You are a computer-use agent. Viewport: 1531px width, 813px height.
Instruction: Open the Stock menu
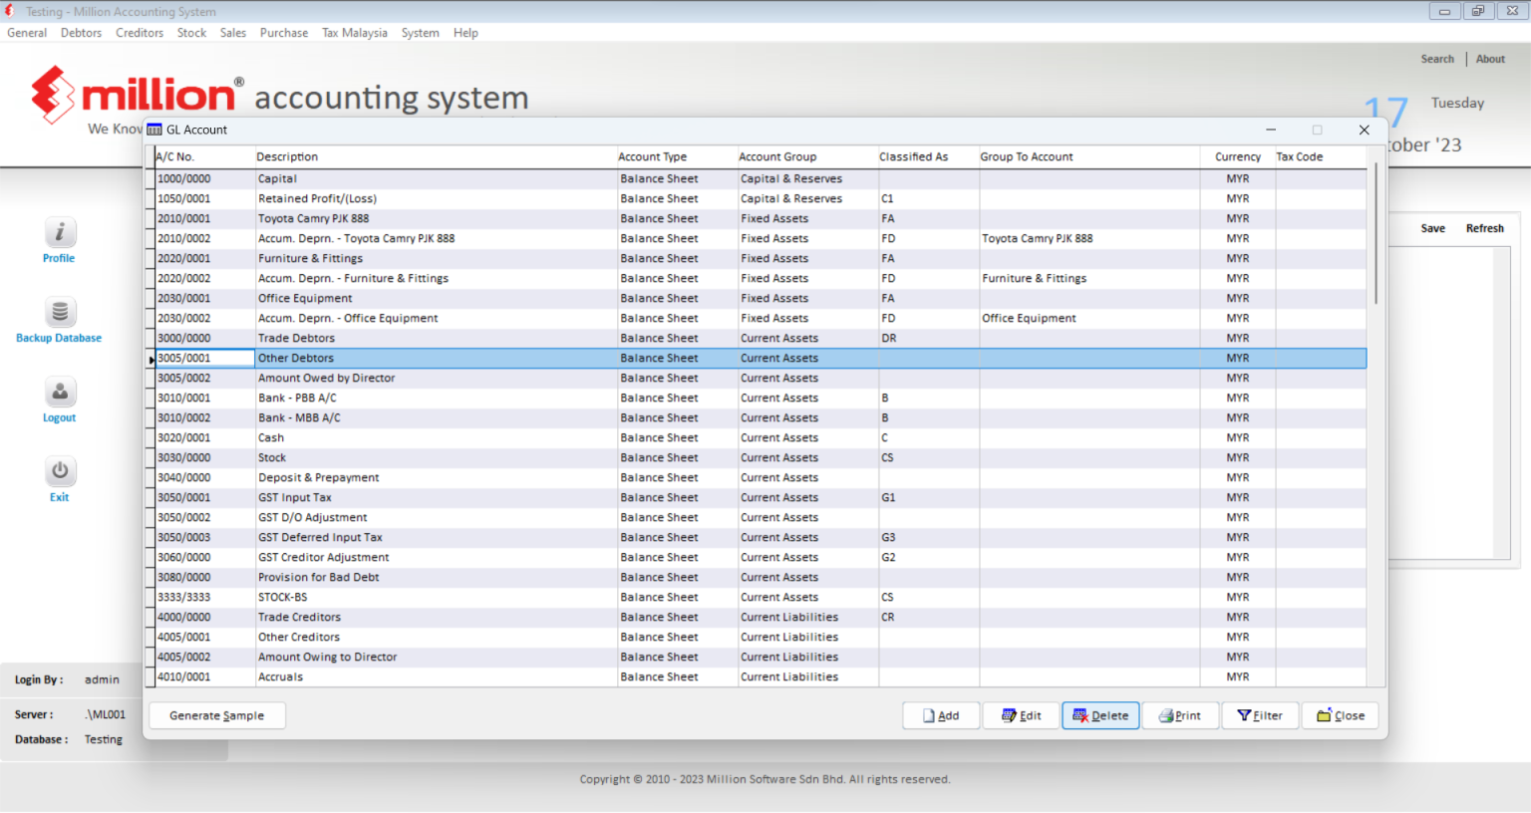pyautogui.click(x=192, y=33)
